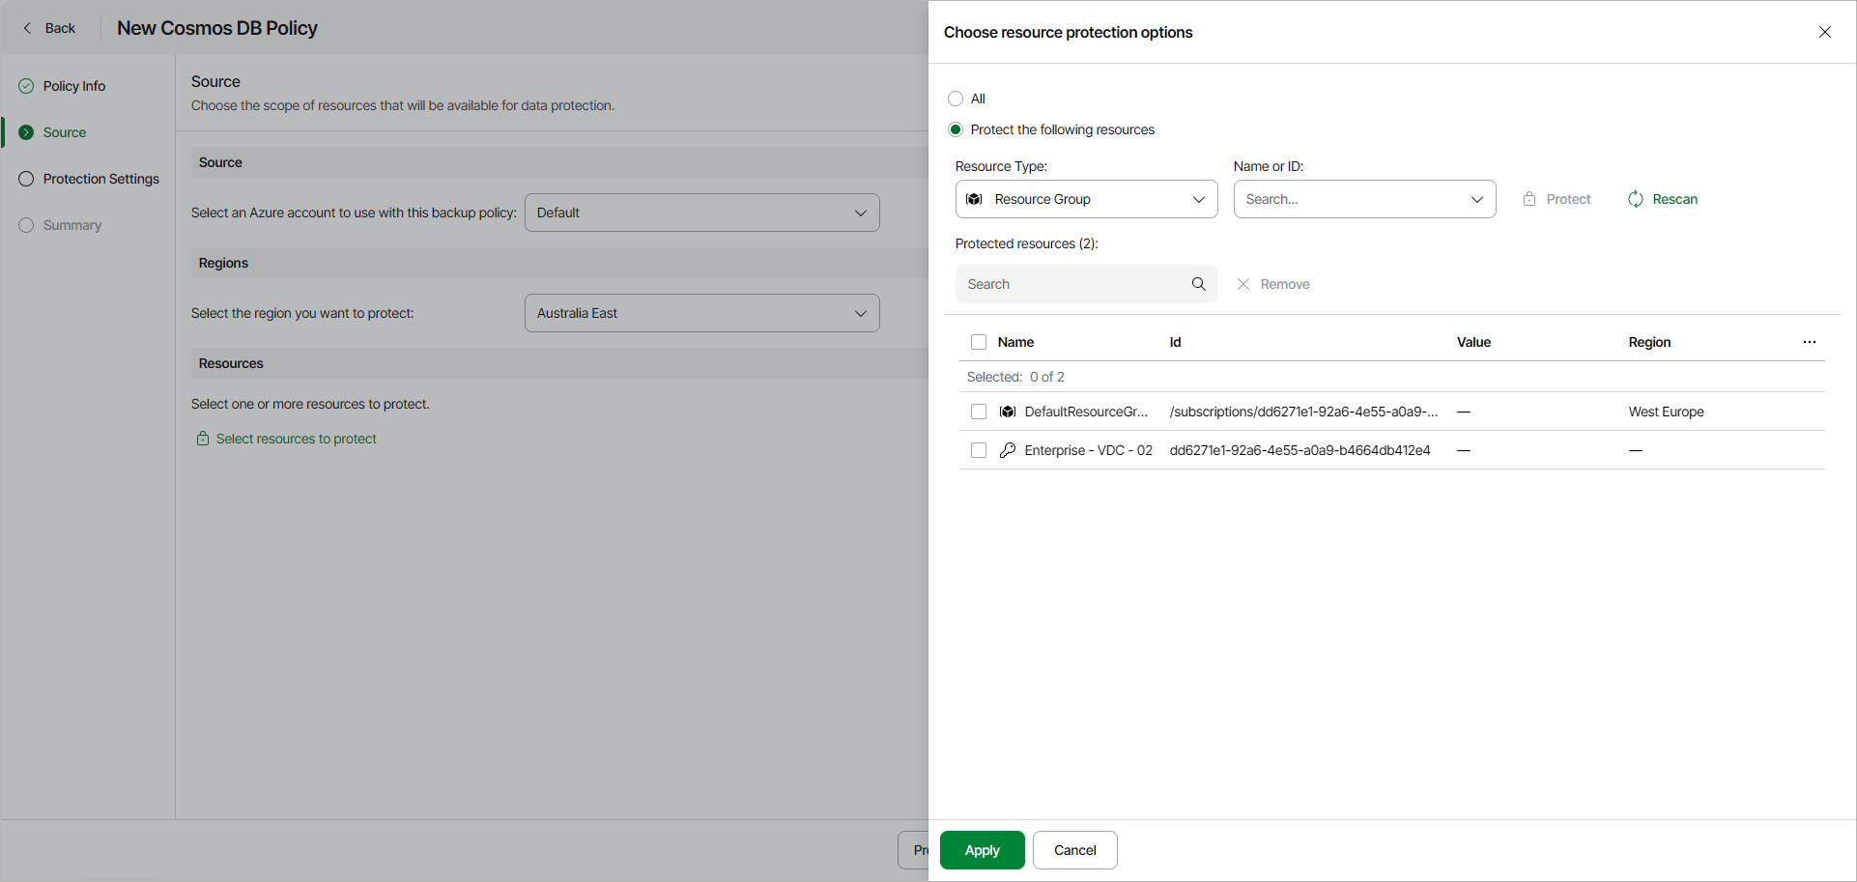Click the Rescan refresh icon
This screenshot has width=1857, height=882.
1635,199
